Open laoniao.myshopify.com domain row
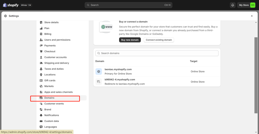The height and width of the screenshot is (134, 259). 157,72
